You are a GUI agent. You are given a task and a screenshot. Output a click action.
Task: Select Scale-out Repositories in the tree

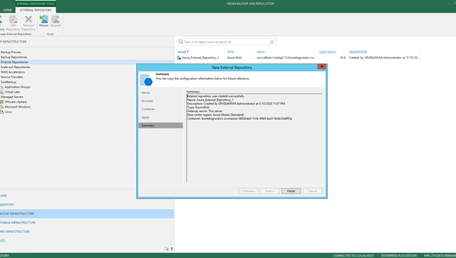[15, 67]
